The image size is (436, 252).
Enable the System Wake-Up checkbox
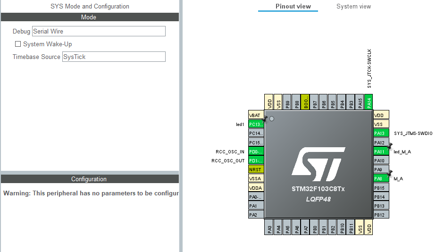[18, 44]
